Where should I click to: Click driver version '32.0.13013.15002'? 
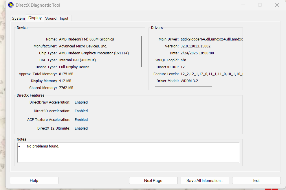click(195, 46)
